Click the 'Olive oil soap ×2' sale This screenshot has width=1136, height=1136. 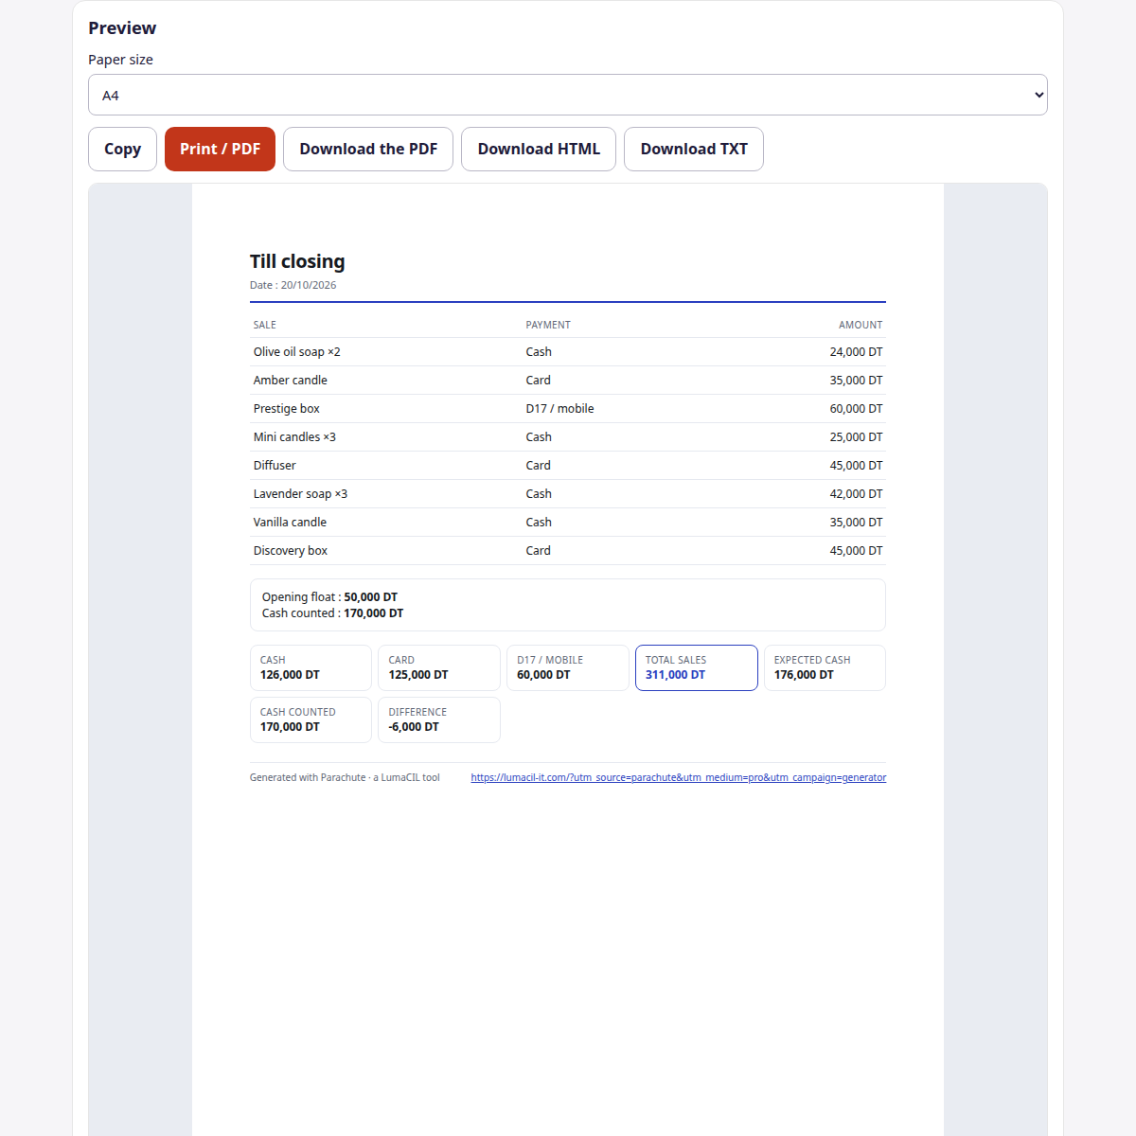pyautogui.click(x=296, y=352)
